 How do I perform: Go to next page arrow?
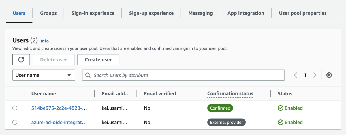point(315,75)
